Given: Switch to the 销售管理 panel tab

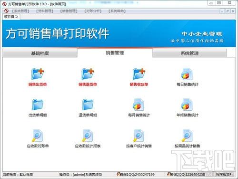Looking at the screenshot, I should pos(115,53).
